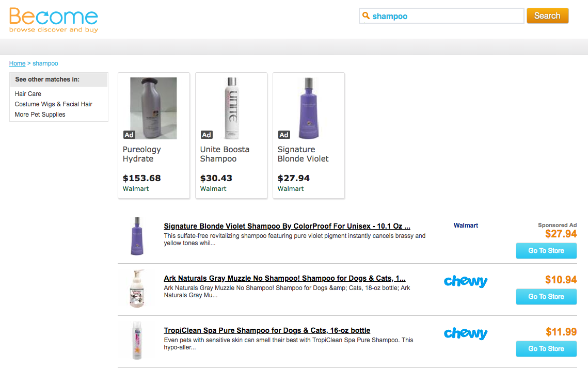
Task: Click Go To Store for $10.94 item
Action: tap(546, 297)
